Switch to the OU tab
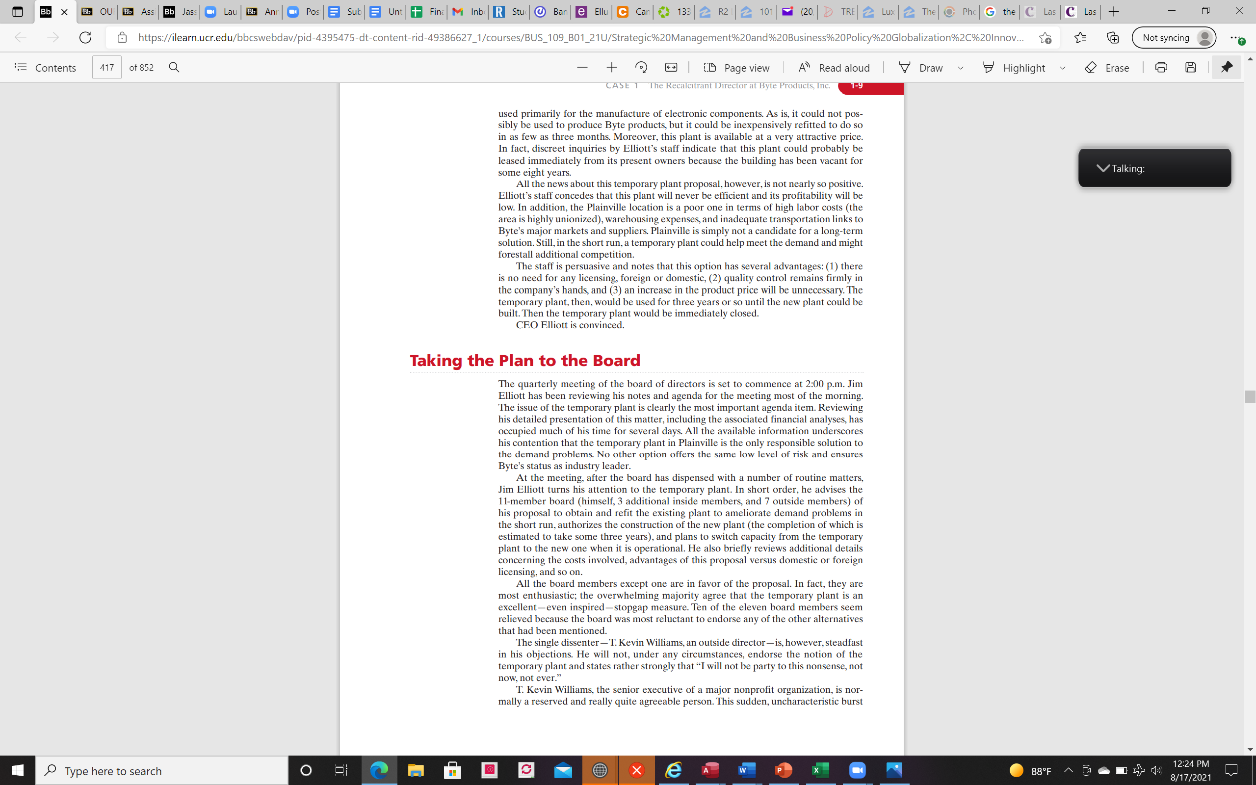This screenshot has height=785, width=1256. coord(97,11)
